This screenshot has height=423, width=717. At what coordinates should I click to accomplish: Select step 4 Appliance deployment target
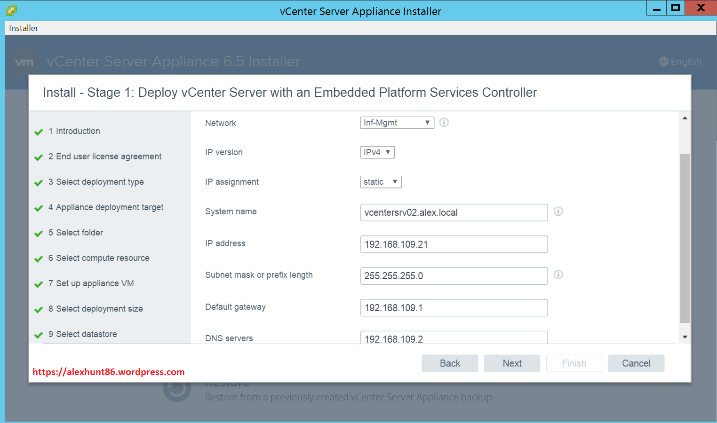(x=109, y=207)
